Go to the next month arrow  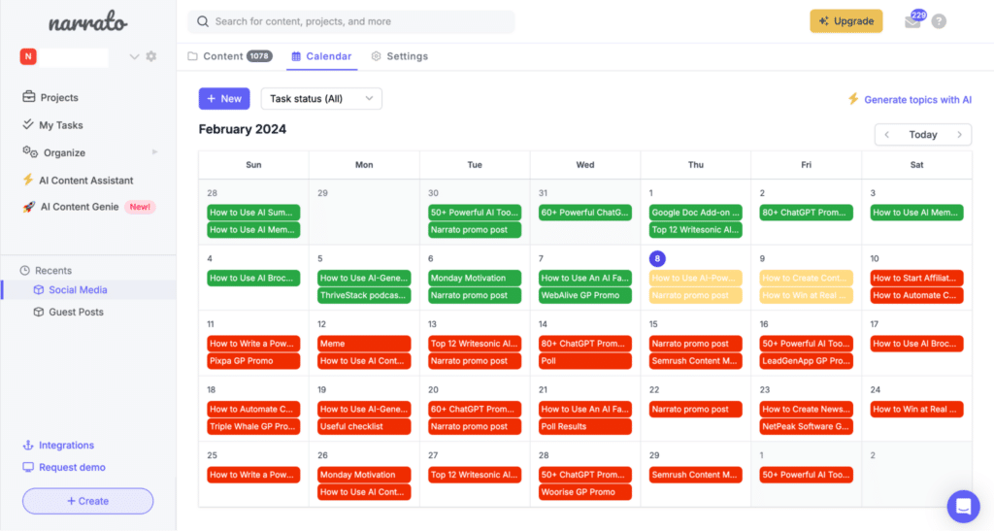pos(959,135)
